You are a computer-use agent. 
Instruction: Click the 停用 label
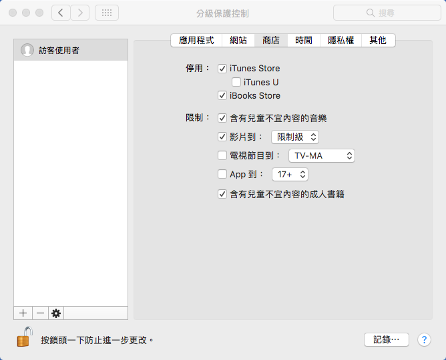pyautogui.click(x=198, y=68)
